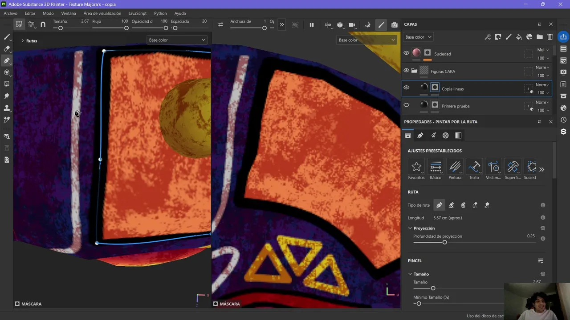The image size is (570, 320).
Task: Open the Archivo menu
Action: (10, 13)
